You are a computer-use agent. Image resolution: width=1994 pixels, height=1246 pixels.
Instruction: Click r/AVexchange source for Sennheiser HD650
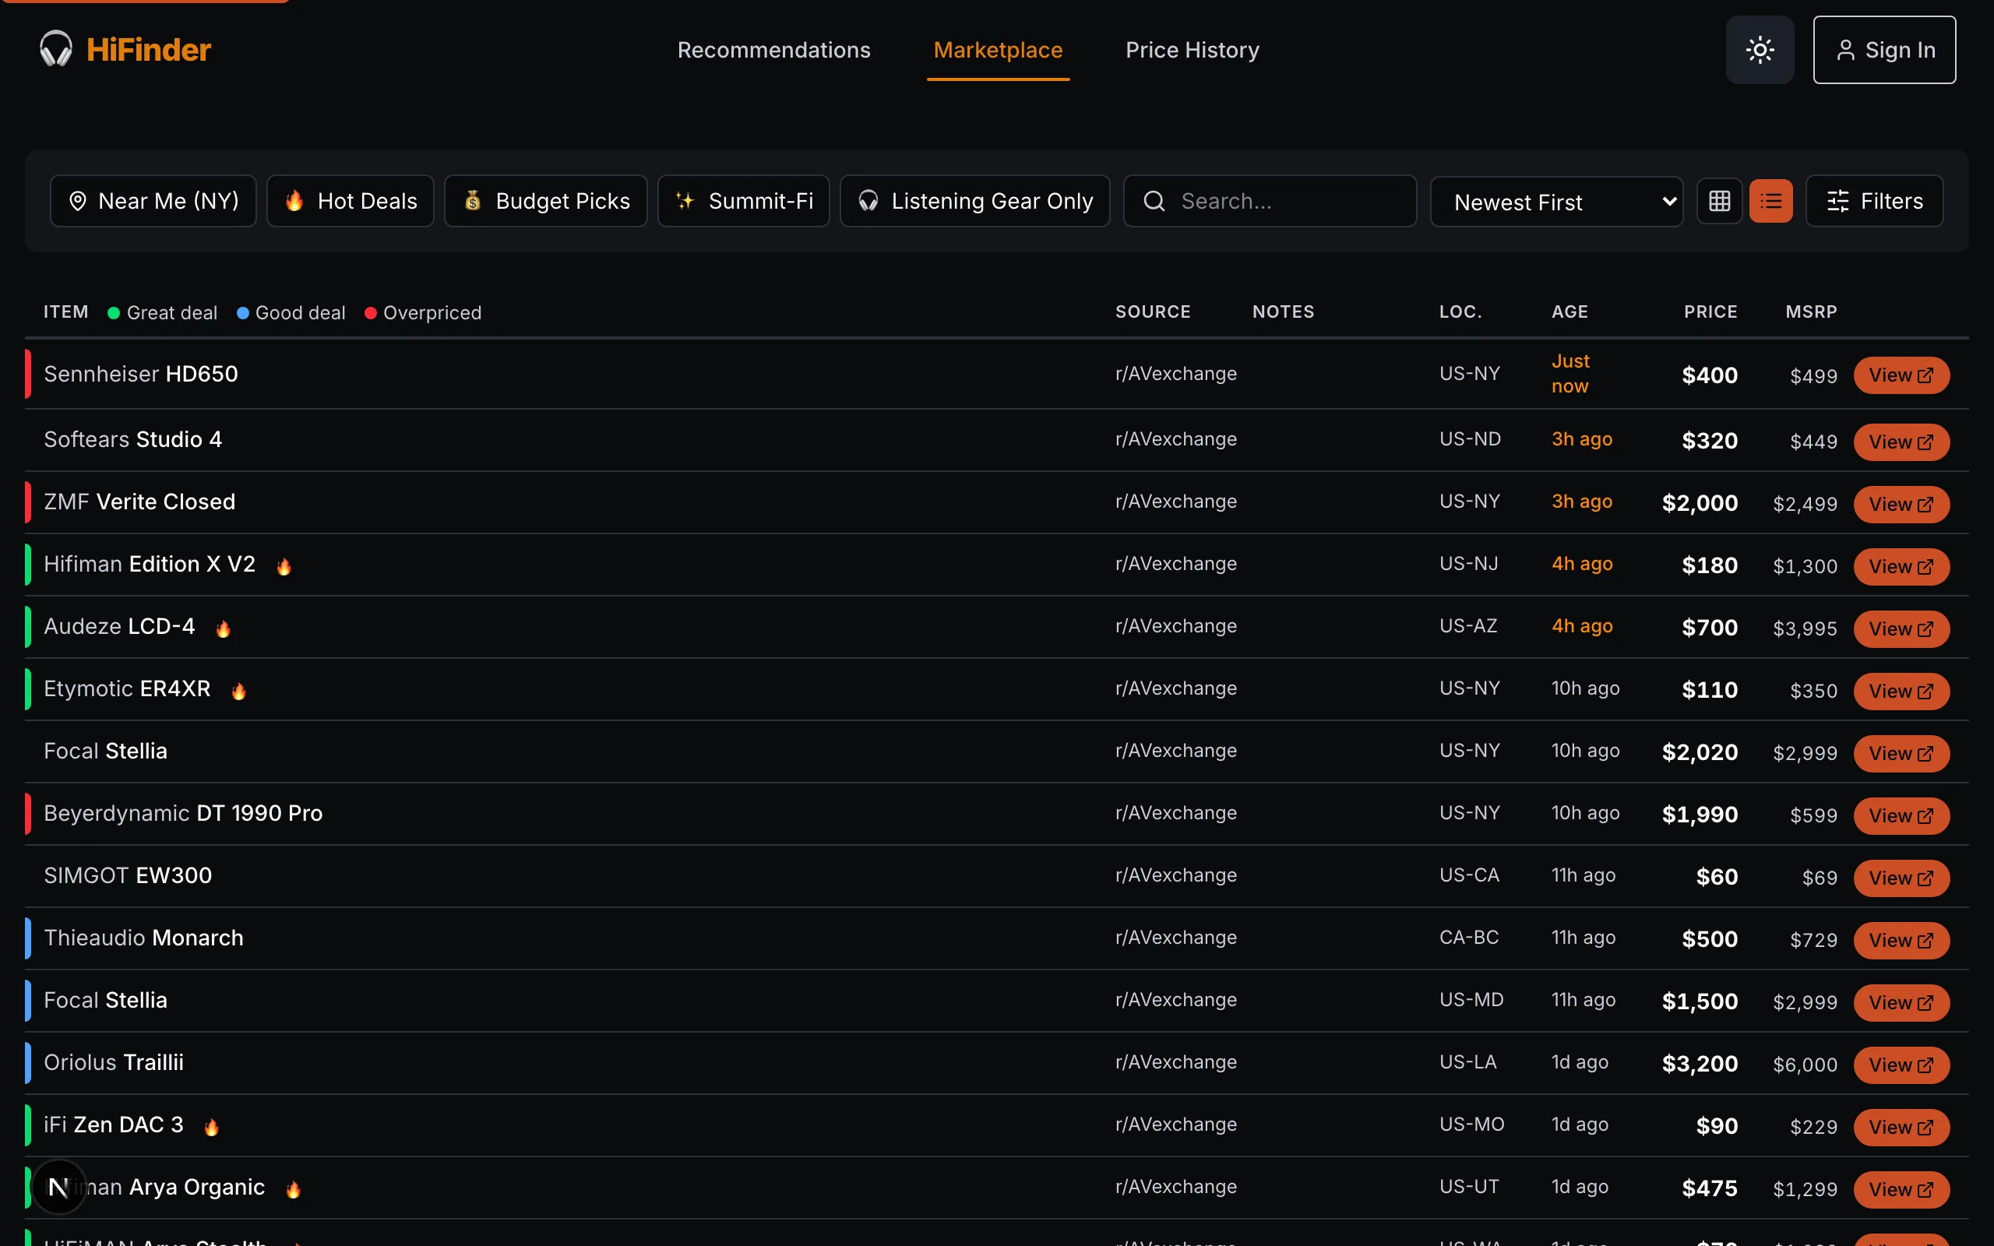click(x=1176, y=374)
